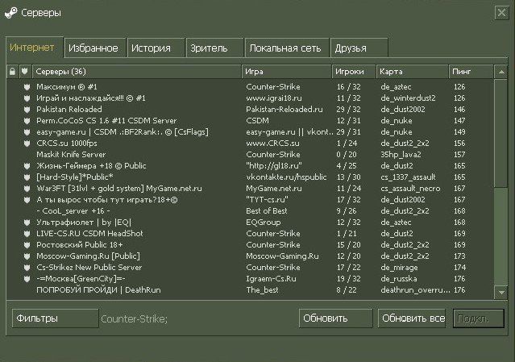Open the Зритель tab
Screen dimensions: 515x362
tap(215, 48)
